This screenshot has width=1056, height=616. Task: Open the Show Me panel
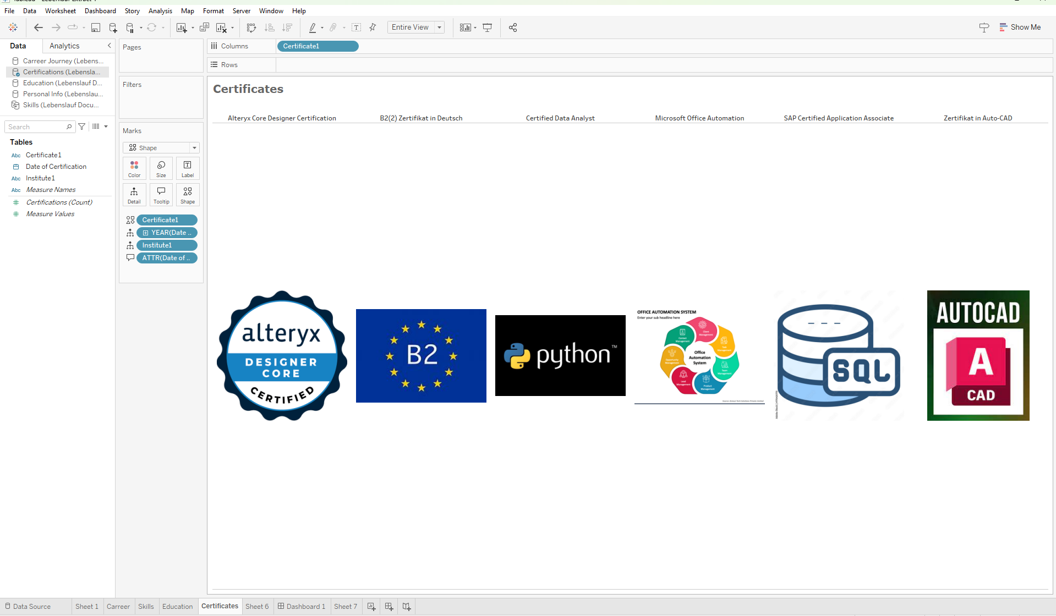tap(1020, 27)
